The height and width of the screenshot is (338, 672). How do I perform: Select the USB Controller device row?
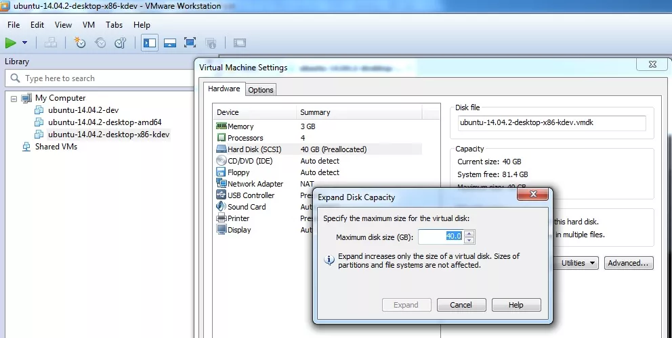(x=264, y=195)
